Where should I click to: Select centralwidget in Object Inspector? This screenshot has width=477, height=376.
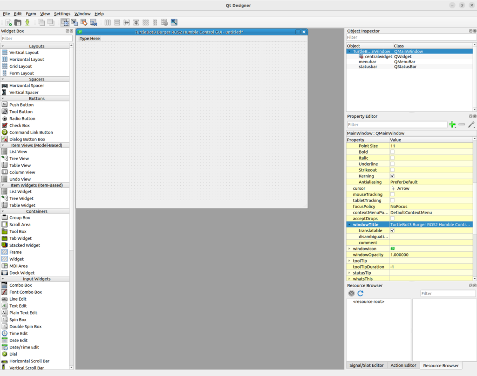pos(378,56)
